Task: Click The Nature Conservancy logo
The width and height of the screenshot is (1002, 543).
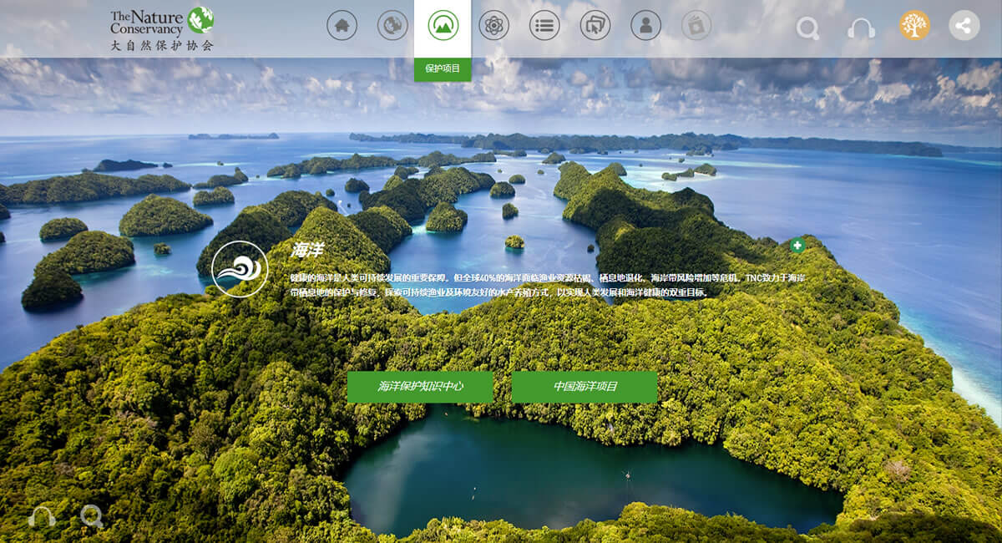Action: [x=162, y=28]
